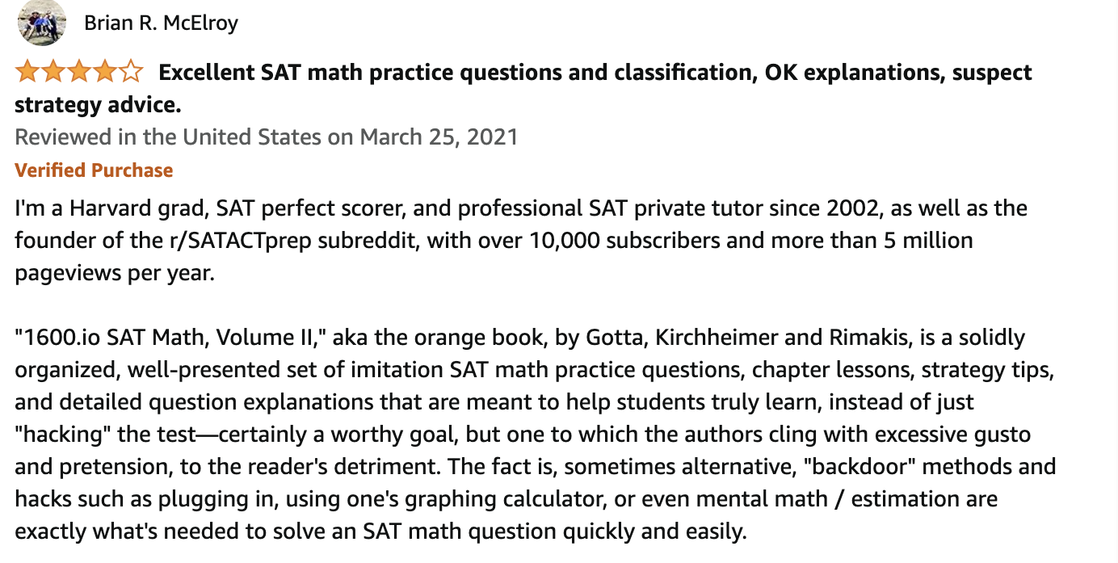The height and width of the screenshot is (563, 1118).
Task: Click the fourth filled rating star
Action: point(105,73)
